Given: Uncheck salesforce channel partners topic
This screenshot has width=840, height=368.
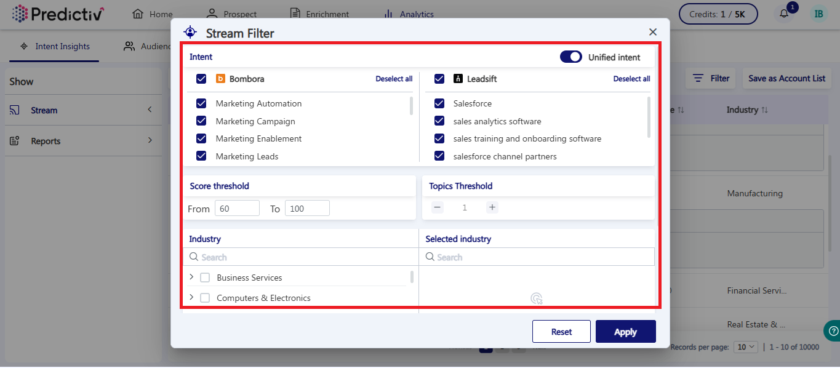Looking at the screenshot, I should [x=439, y=156].
